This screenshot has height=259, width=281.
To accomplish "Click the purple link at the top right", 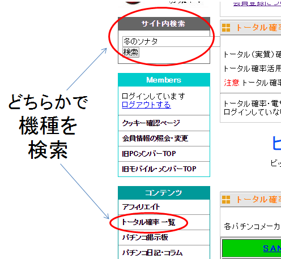I will click(x=257, y=4).
